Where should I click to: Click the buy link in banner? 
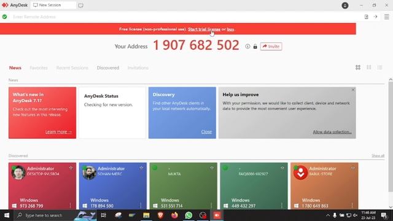point(230,29)
